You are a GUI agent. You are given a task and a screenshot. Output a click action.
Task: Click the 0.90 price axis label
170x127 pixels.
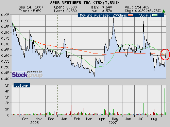tap(5, 21)
